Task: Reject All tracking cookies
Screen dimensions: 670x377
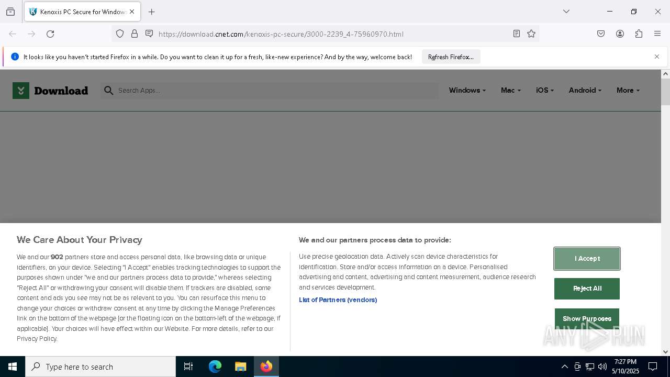Action: (587, 289)
